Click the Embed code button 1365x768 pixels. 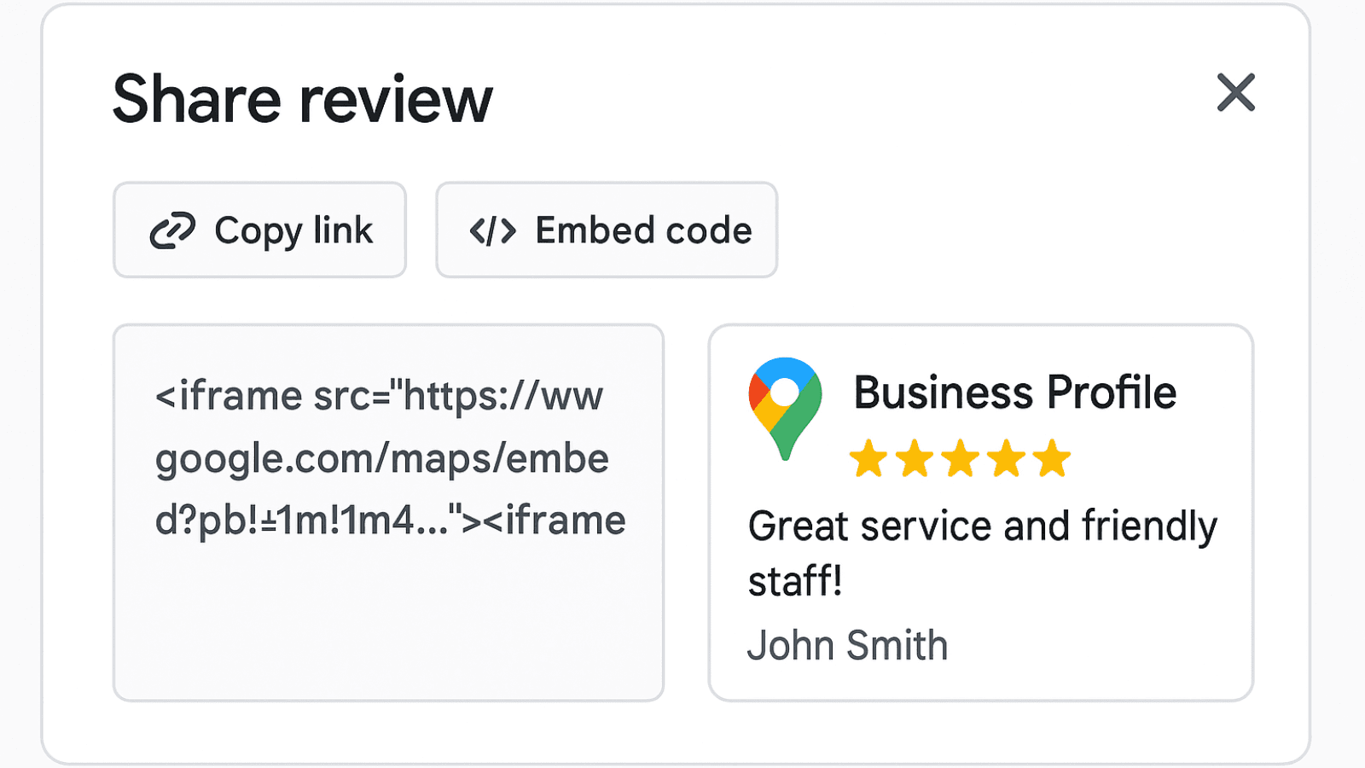click(x=607, y=229)
